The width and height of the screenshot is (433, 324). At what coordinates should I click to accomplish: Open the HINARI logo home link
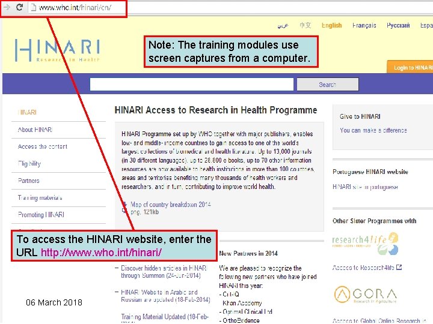click(x=58, y=50)
